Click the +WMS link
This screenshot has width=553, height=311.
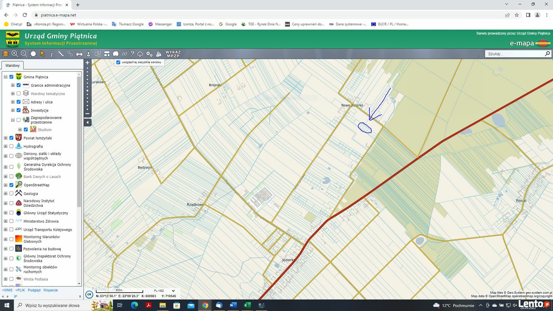point(7,290)
